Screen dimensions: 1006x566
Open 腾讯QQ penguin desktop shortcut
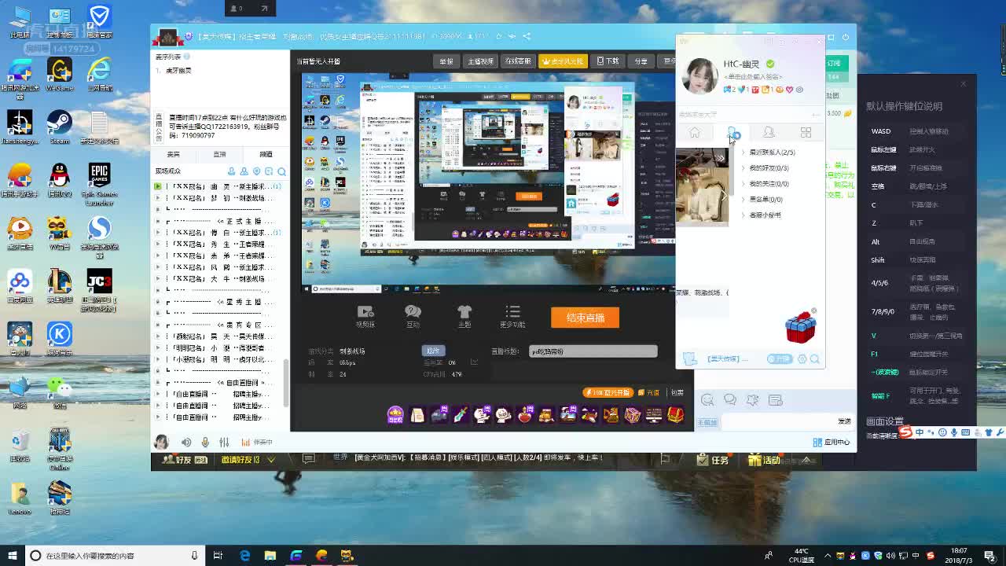(x=60, y=180)
